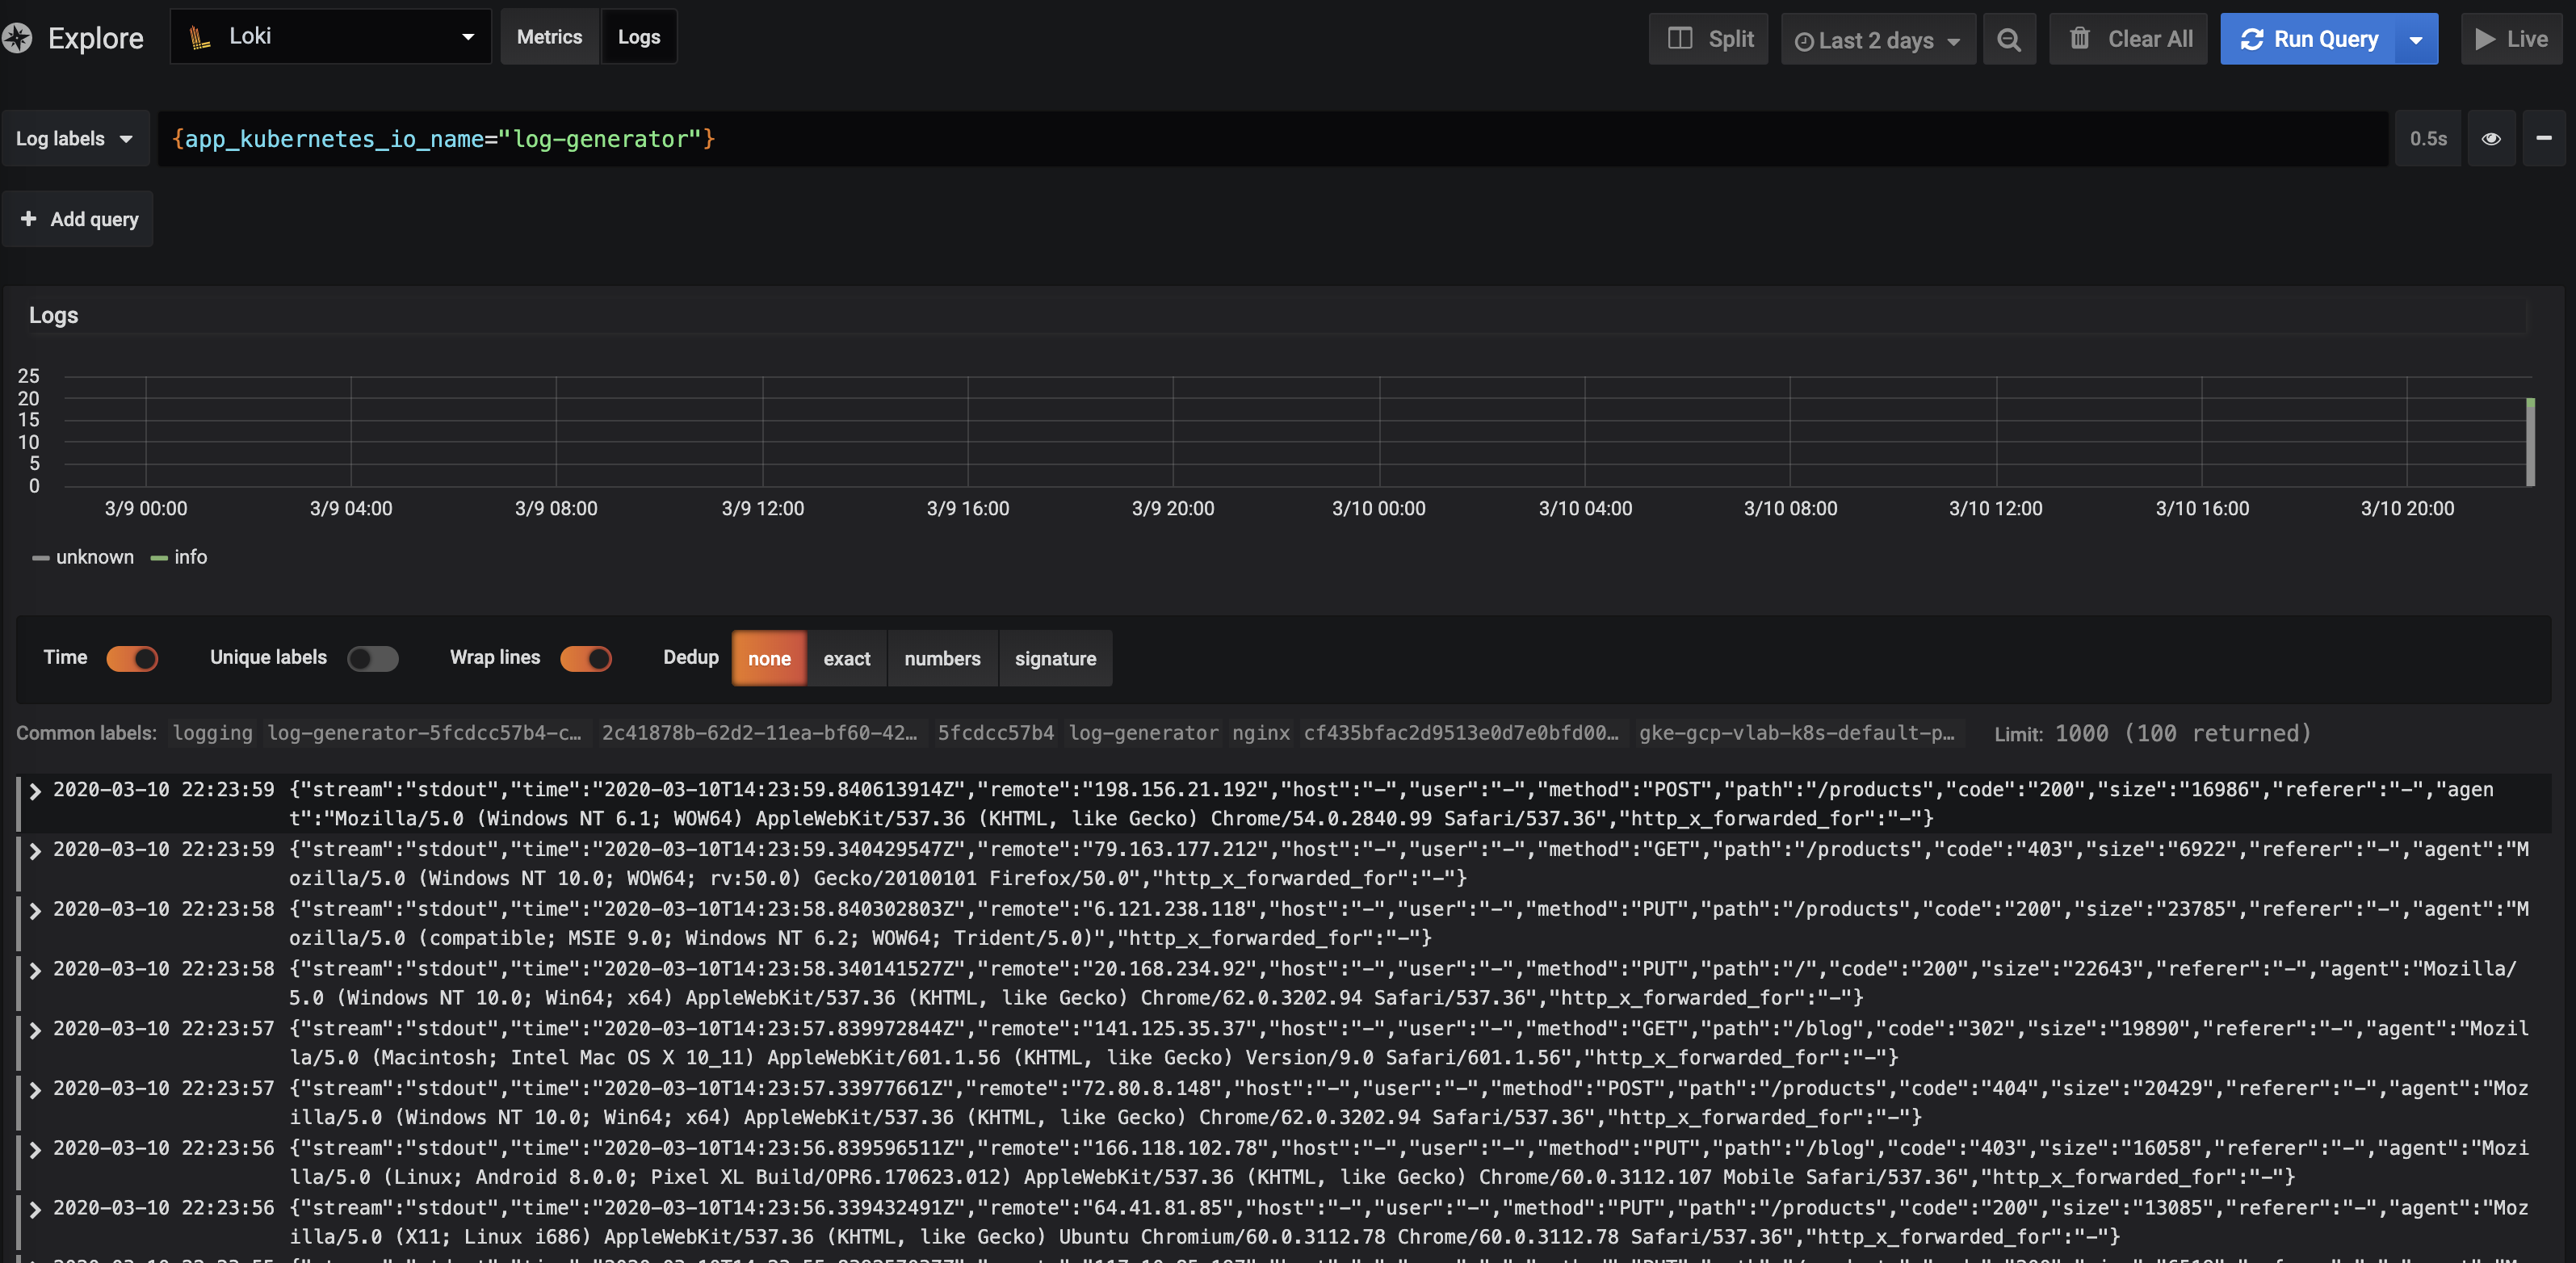
Task: Click the zoom out magnifier icon
Action: click(x=2009, y=39)
